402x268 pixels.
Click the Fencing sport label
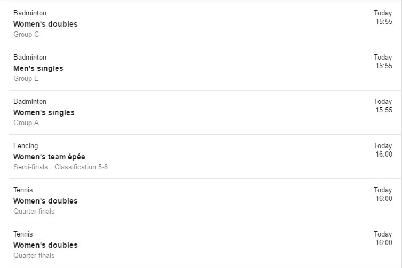(x=26, y=146)
